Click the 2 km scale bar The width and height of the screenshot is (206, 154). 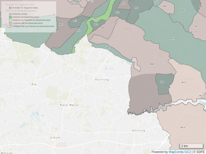pyautogui.click(x=191, y=146)
